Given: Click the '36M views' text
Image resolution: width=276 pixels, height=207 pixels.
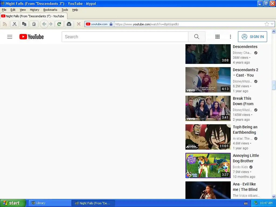Looking at the screenshot, I should [x=240, y=58].
